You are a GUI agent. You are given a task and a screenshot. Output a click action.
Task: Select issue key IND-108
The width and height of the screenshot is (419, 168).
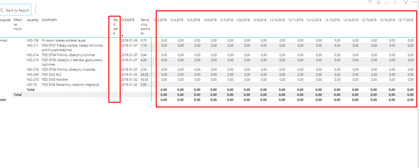[32, 40]
